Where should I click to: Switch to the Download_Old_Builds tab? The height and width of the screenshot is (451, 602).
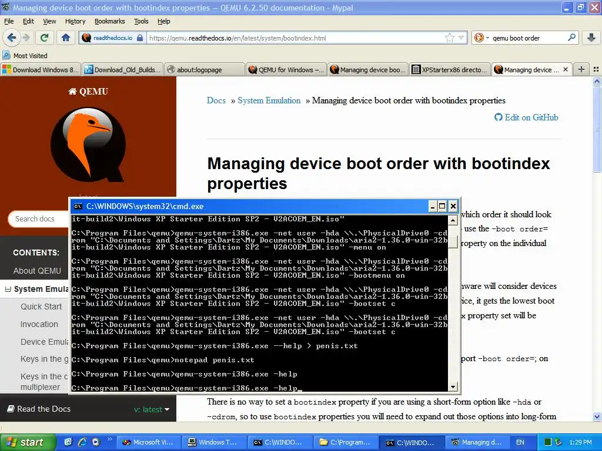click(x=123, y=69)
